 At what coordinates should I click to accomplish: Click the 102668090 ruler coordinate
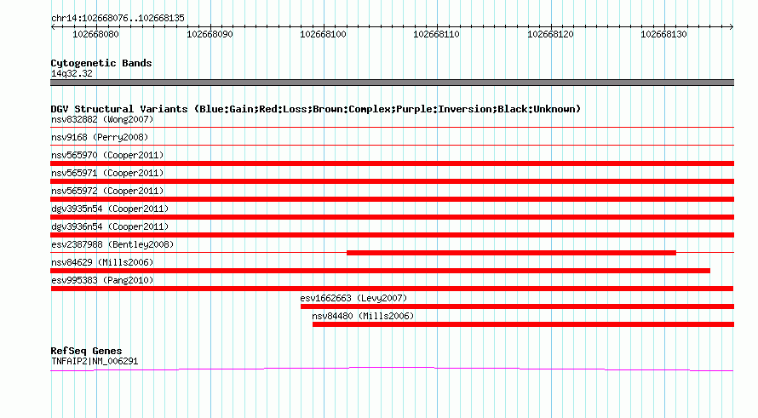click(210, 34)
